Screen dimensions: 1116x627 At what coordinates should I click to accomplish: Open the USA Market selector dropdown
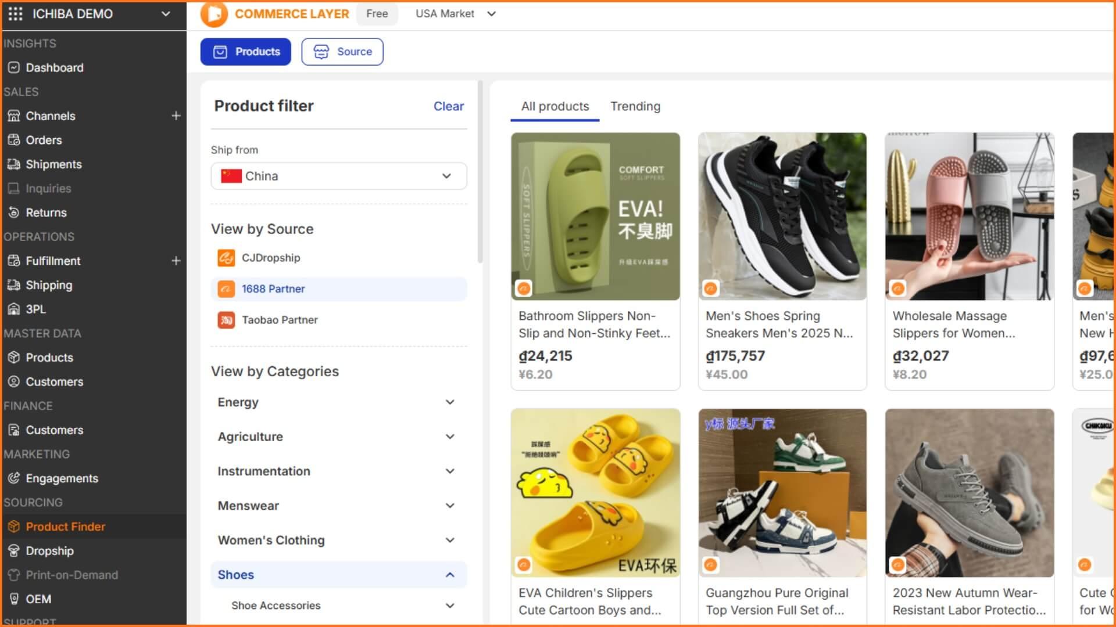455,14
